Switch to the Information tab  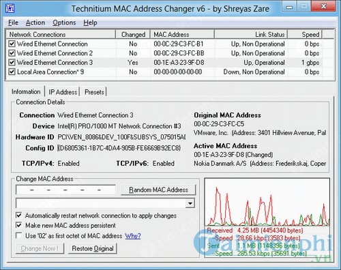point(26,91)
